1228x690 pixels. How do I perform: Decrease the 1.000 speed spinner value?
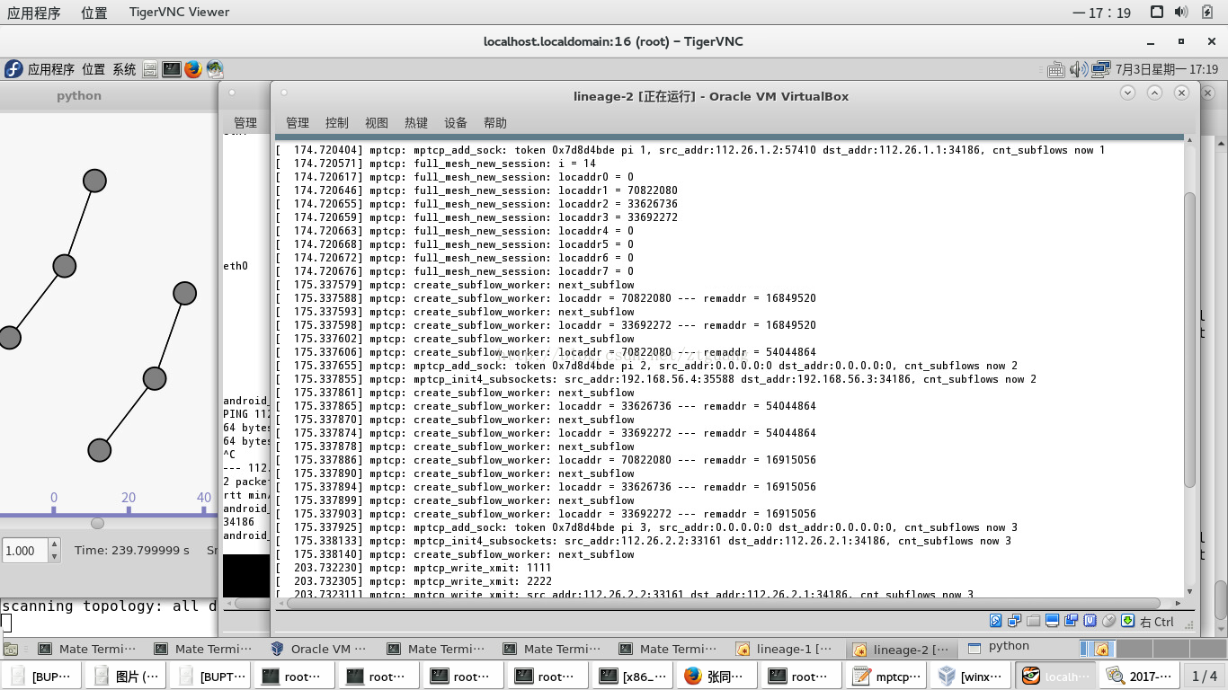coord(54,557)
